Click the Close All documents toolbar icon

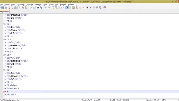tap(12, 8)
